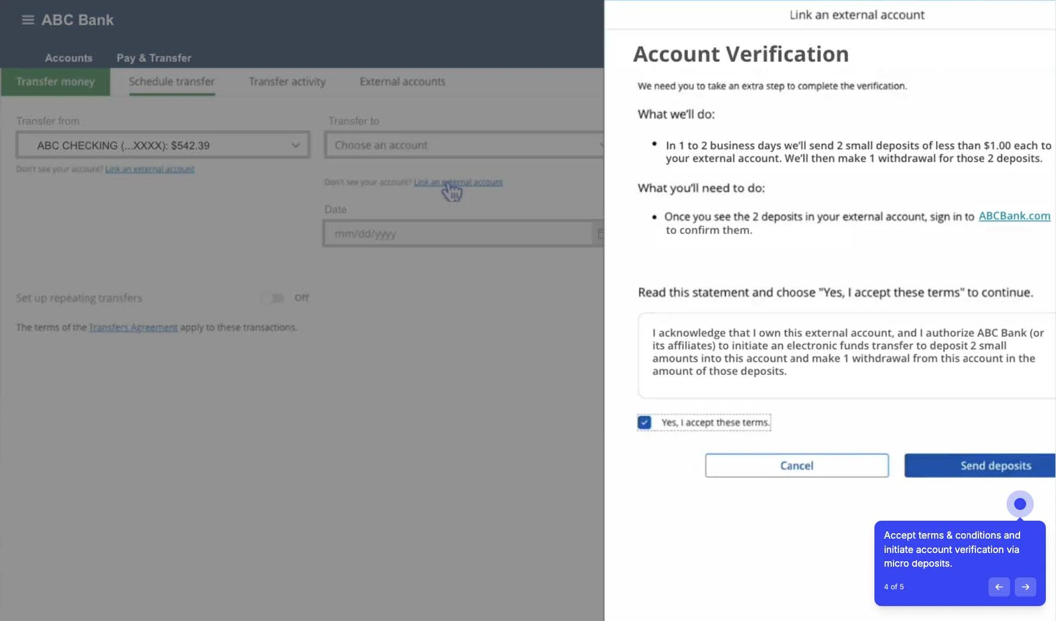The image size is (1056, 621).
Task: Go to previous tour step arrow
Action: [999, 587]
